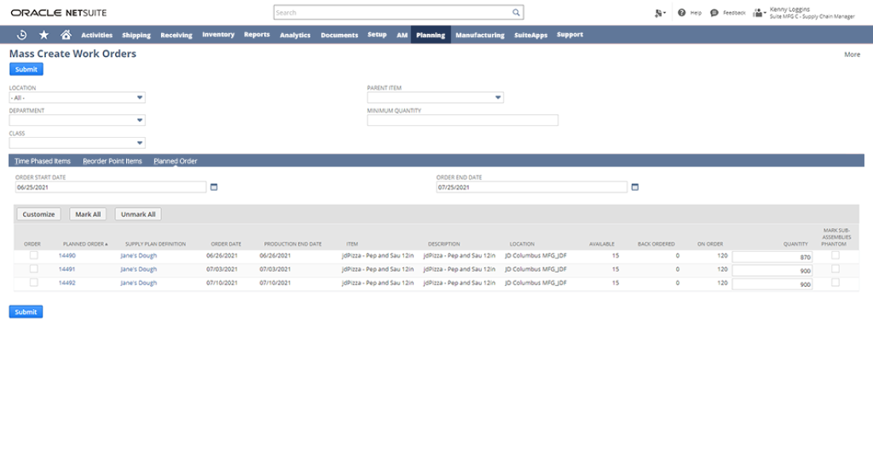Go to the Home icon
This screenshot has width=873, height=458.
point(66,35)
